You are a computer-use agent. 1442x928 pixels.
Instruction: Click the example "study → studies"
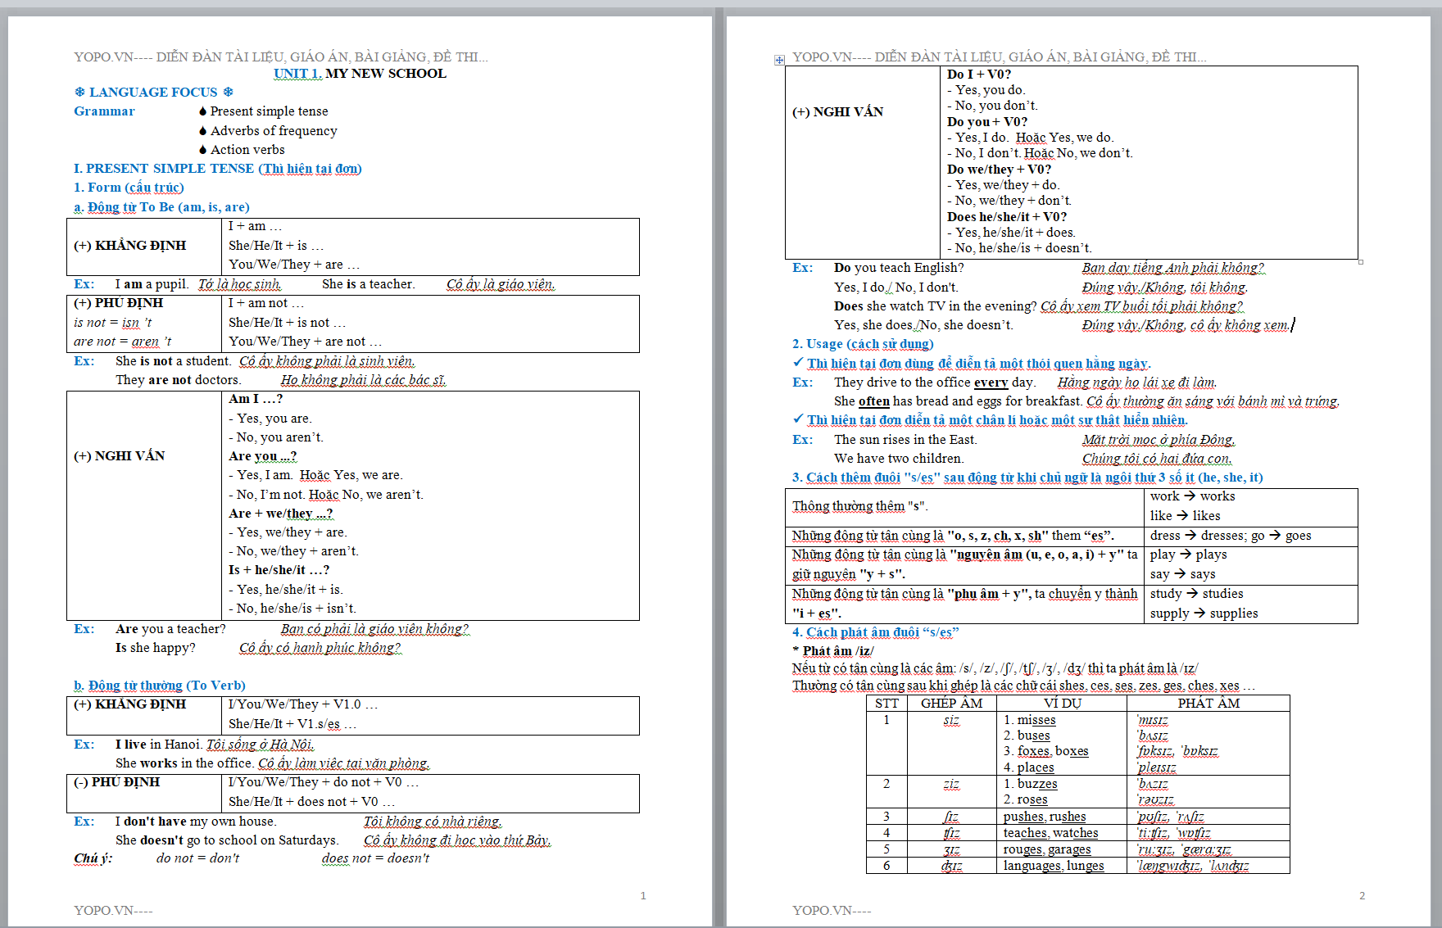[x=1196, y=594]
